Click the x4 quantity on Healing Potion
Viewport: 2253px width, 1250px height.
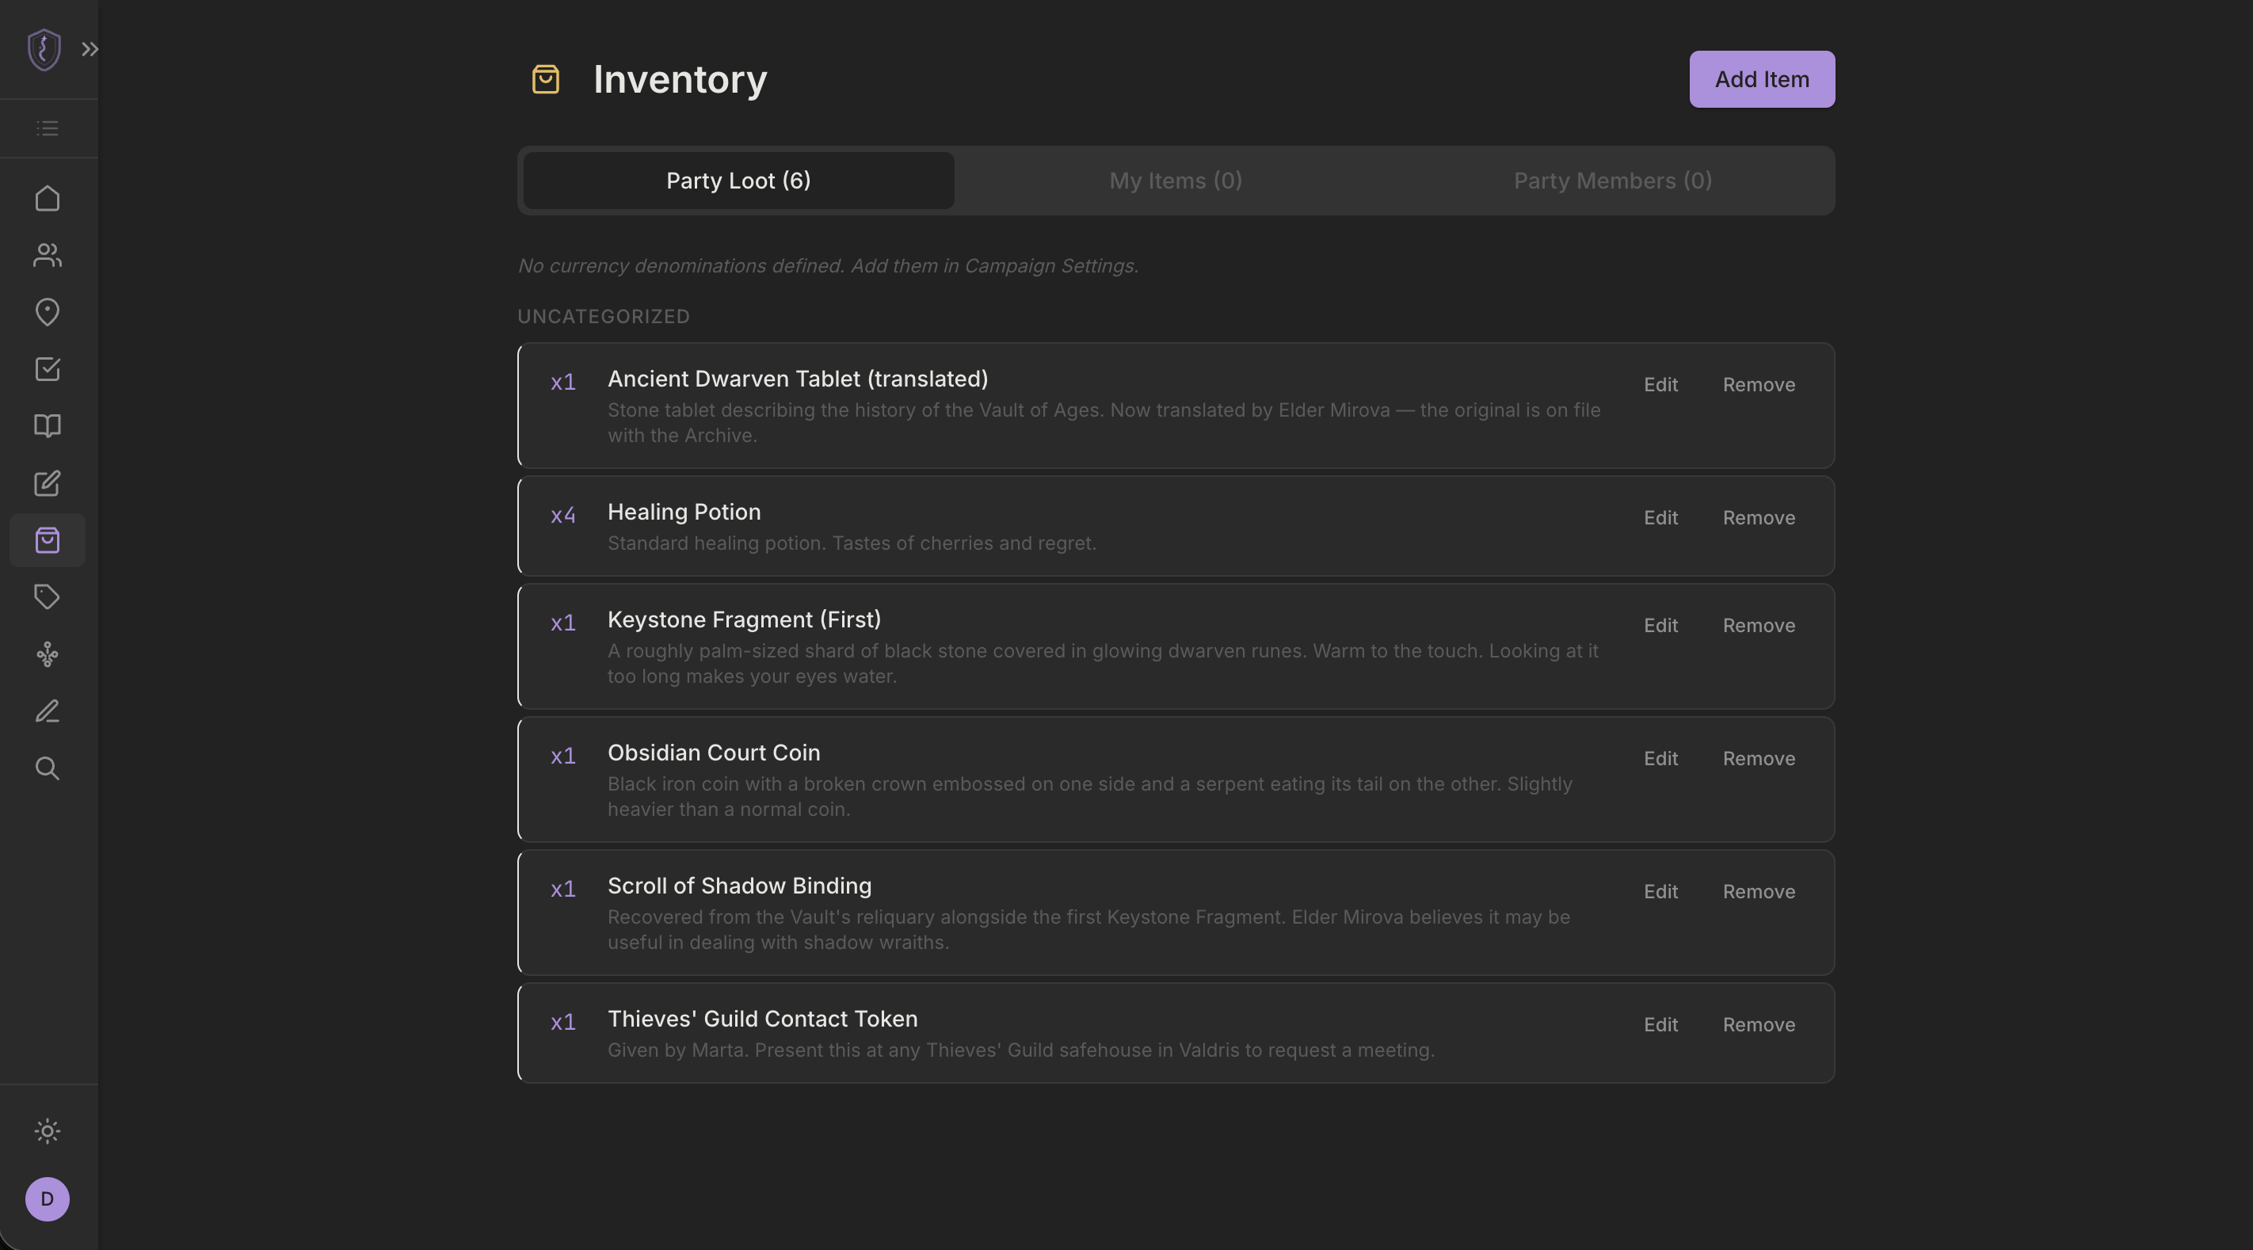coord(562,515)
